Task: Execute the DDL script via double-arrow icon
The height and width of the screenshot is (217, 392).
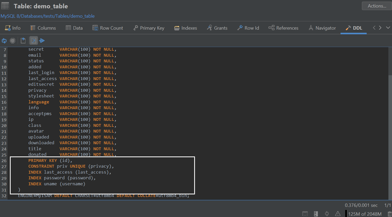Action: [42, 40]
